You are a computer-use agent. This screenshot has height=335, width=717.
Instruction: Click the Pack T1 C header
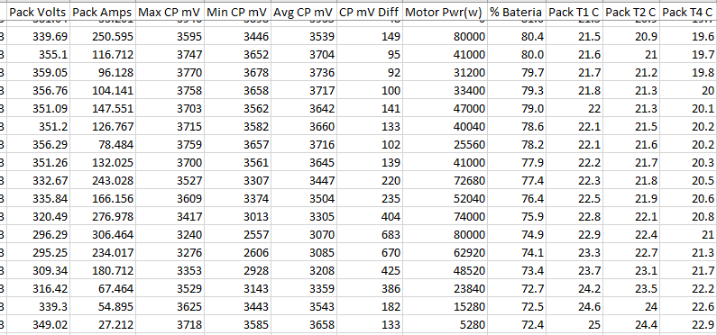tap(575, 13)
